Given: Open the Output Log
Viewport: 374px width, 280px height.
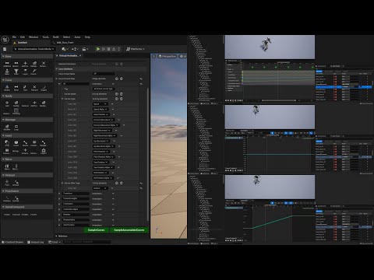Looking at the screenshot, I should (36, 242).
